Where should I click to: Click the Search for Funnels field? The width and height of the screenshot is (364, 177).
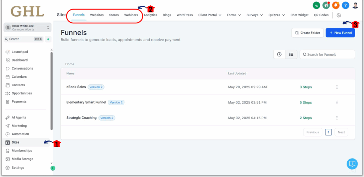click(327, 54)
